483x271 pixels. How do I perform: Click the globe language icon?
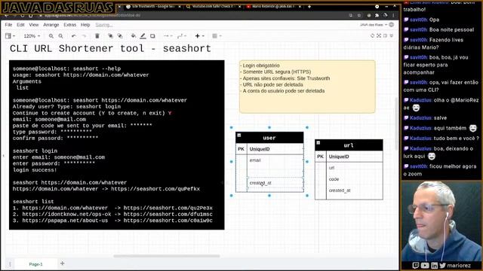pos(392,25)
